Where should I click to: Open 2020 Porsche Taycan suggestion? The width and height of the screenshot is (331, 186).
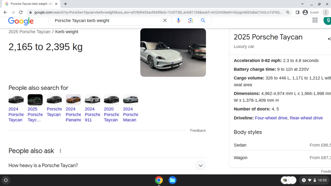point(112,108)
